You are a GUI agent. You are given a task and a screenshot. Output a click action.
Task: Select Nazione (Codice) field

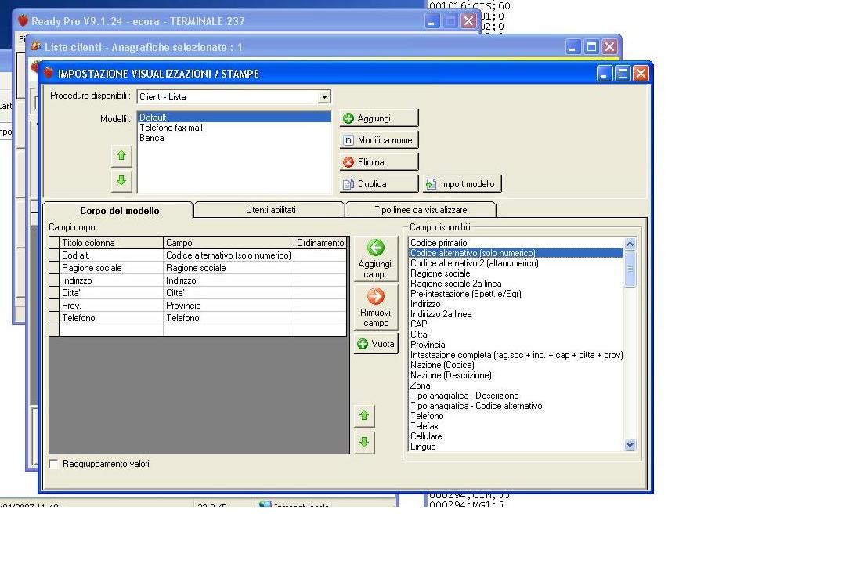pyautogui.click(x=515, y=365)
